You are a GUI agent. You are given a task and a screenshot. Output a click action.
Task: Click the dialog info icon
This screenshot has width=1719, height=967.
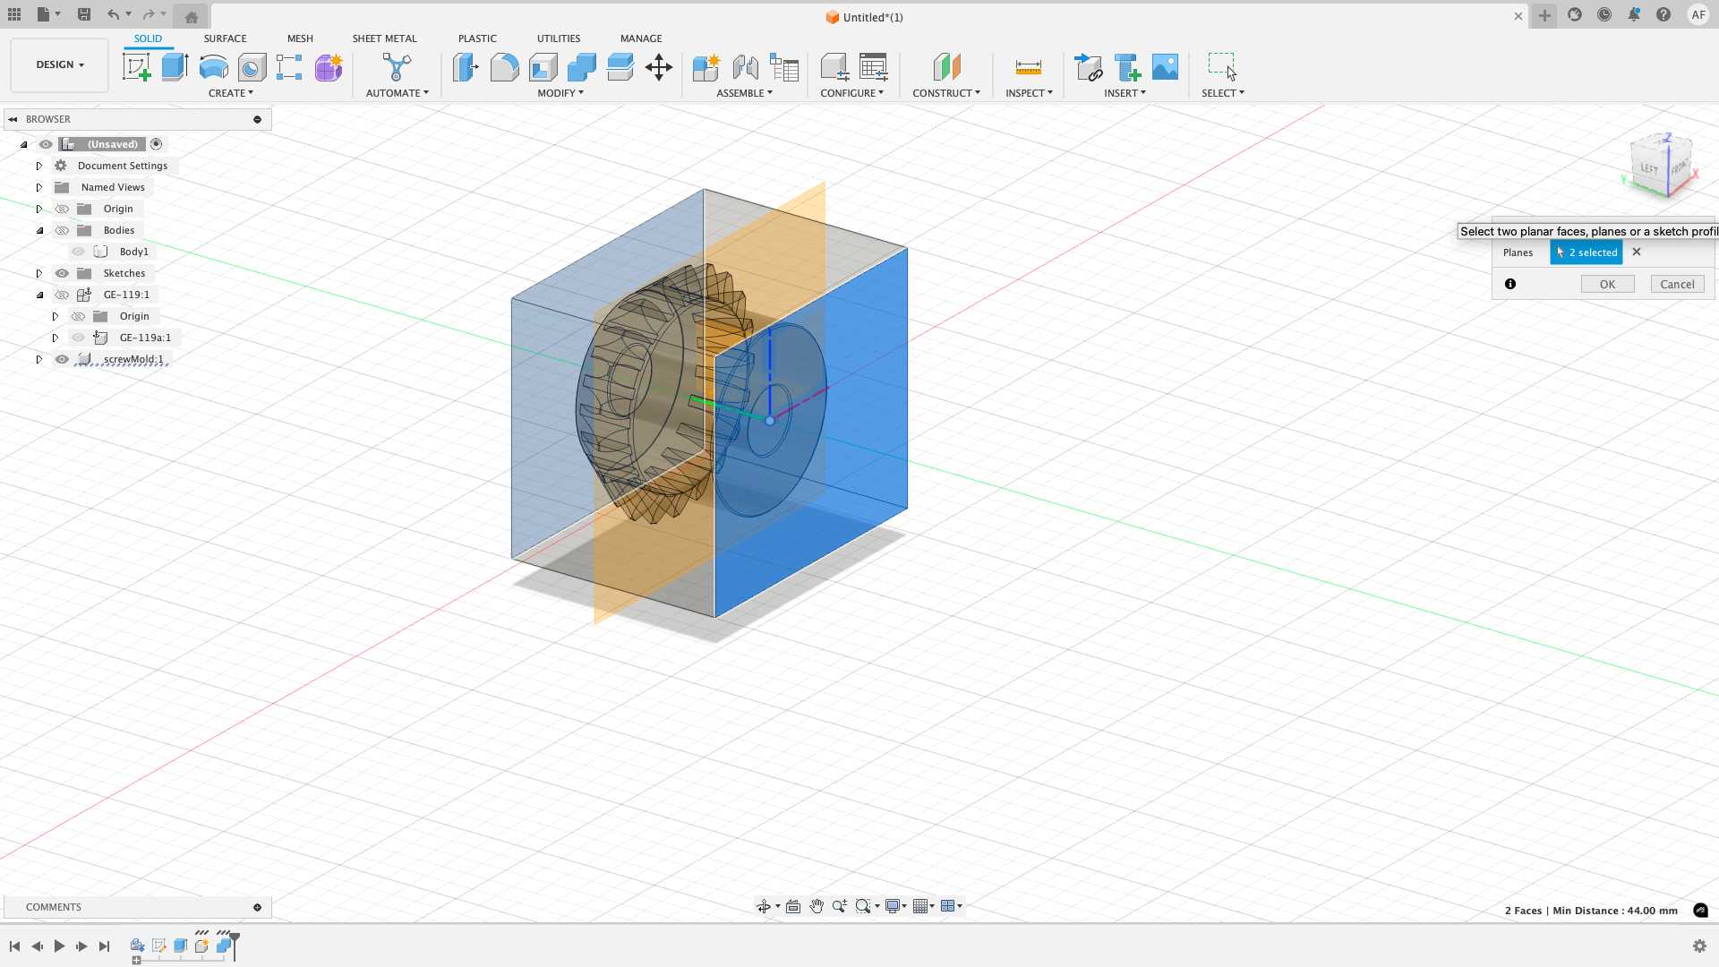[x=1510, y=284]
